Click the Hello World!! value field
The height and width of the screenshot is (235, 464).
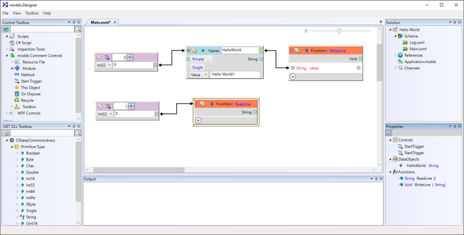point(235,74)
